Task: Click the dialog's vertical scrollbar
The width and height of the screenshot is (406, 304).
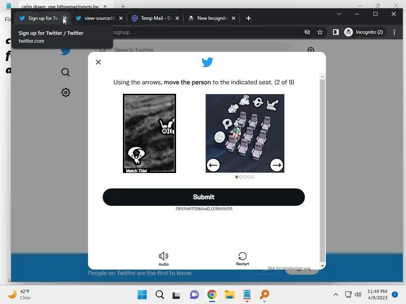Action: pyautogui.click(x=322, y=171)
